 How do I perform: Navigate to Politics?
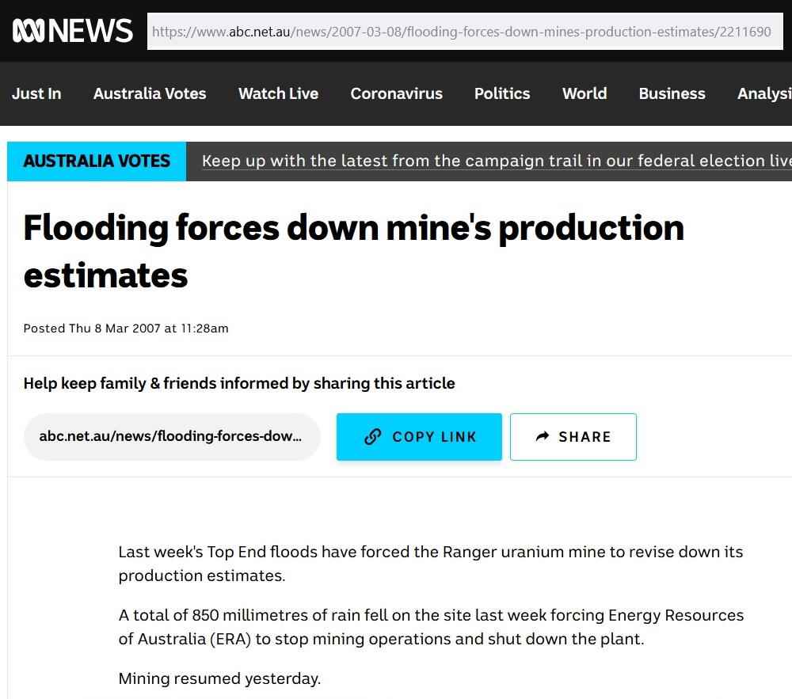[502, 93]
